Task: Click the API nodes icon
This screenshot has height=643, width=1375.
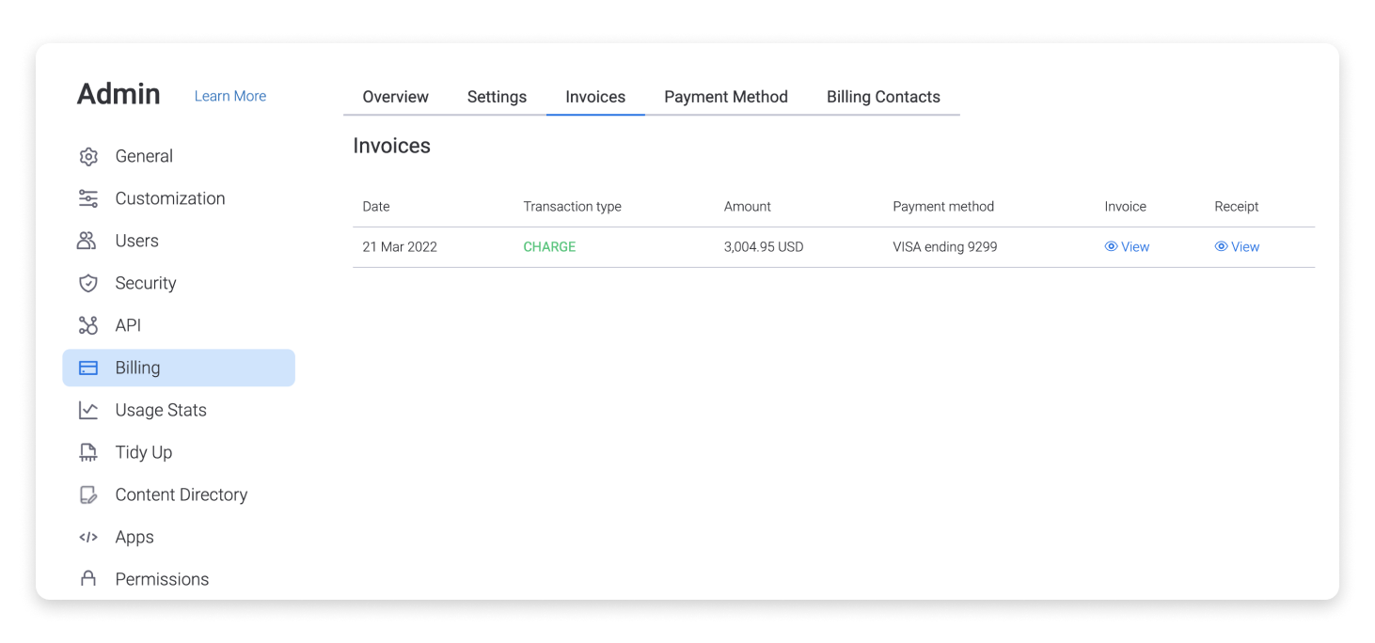Action: click(x=88, y=325)
